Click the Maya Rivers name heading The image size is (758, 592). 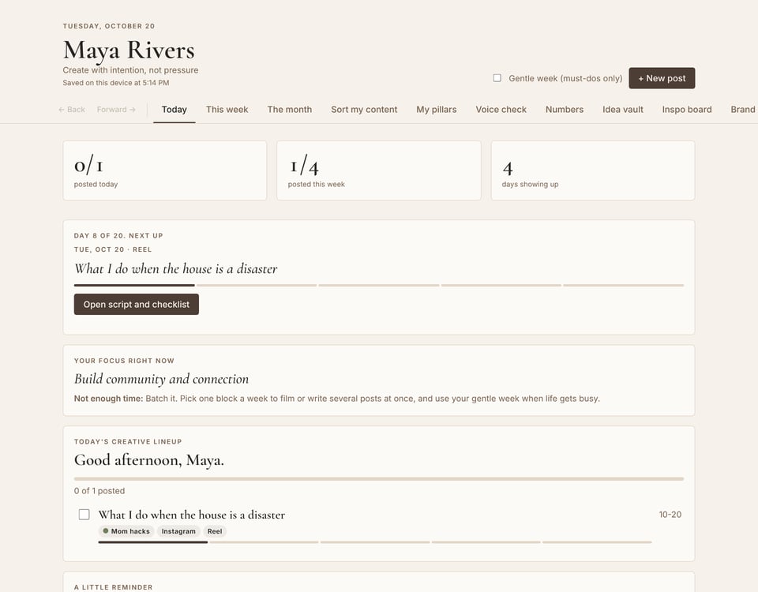[129, 51]
